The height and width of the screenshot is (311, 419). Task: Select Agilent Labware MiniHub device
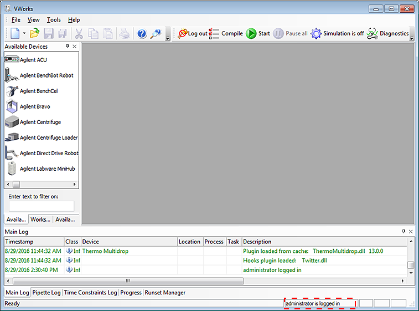[40, 169]
